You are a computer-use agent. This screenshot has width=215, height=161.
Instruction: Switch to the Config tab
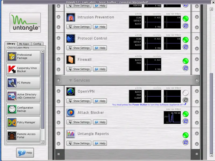point(37,44)
